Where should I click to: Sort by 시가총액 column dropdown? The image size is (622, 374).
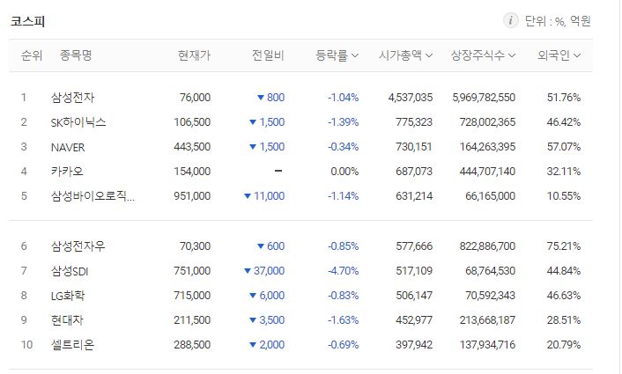(x=405, y=55)
